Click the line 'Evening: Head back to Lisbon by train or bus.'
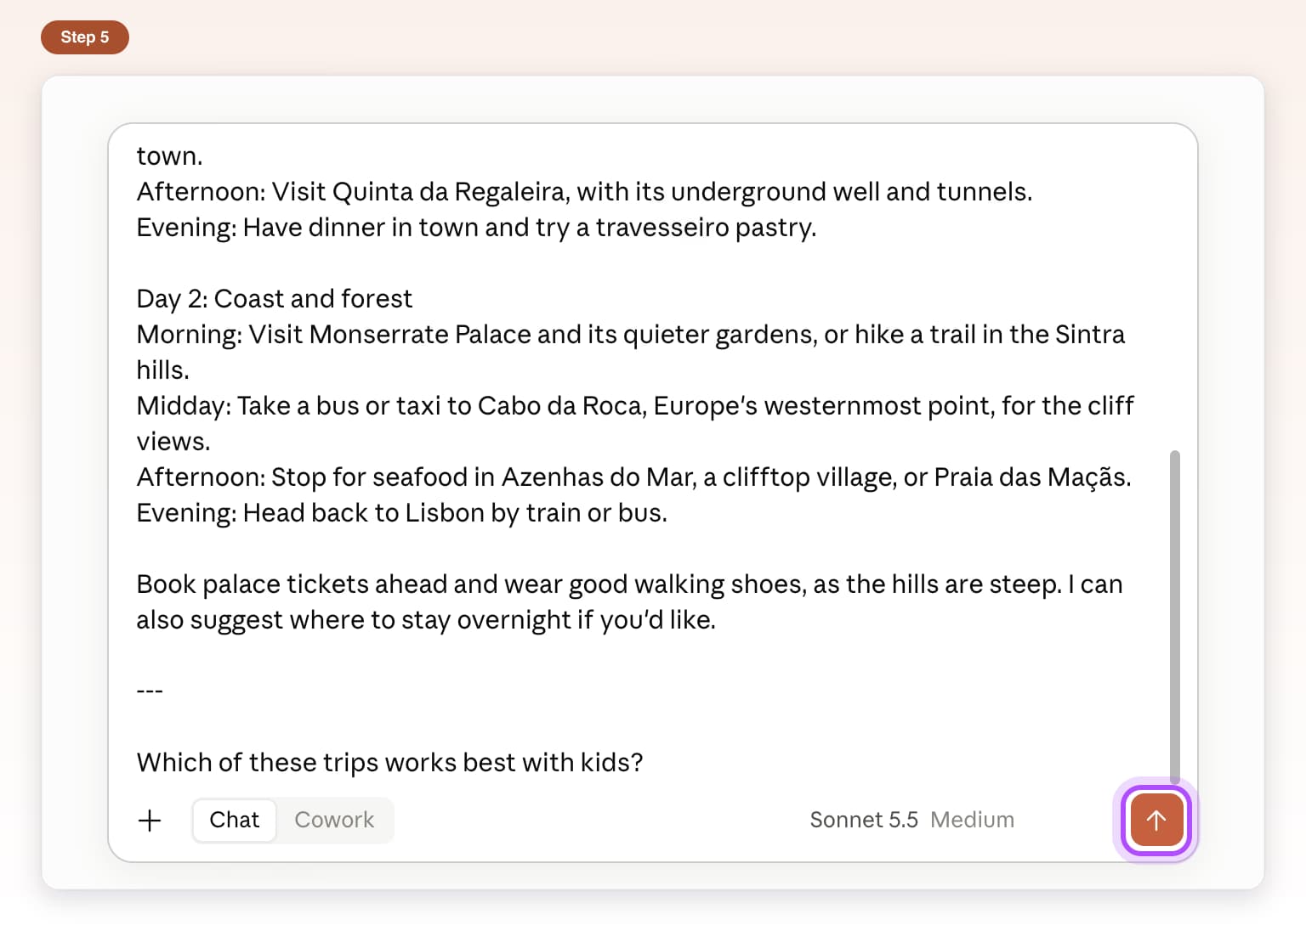 tap(401, 512)
